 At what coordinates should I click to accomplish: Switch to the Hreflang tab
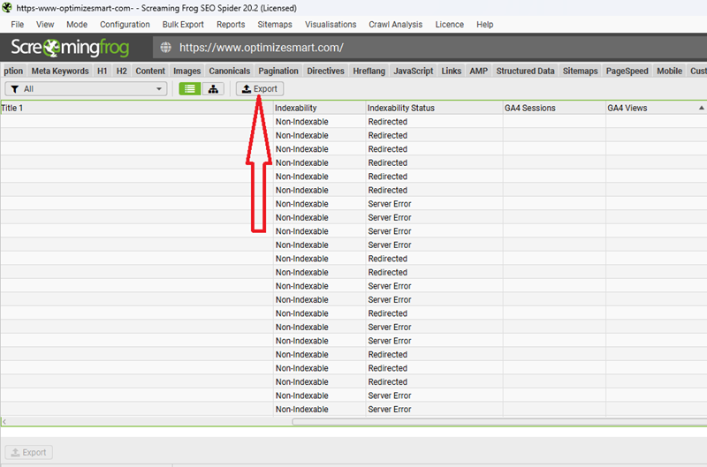pos(369,71)
